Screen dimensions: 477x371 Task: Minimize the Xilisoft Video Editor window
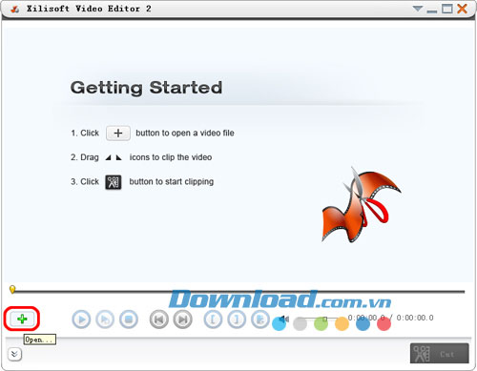pos(432,11)
